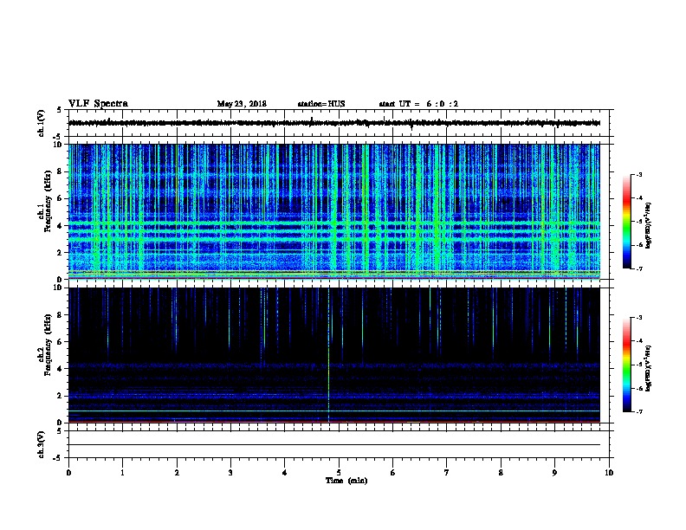This screenshot has width=686, height=530.
Task: Click the ch.1 spectrogram color bar
Action: (626, 222)
